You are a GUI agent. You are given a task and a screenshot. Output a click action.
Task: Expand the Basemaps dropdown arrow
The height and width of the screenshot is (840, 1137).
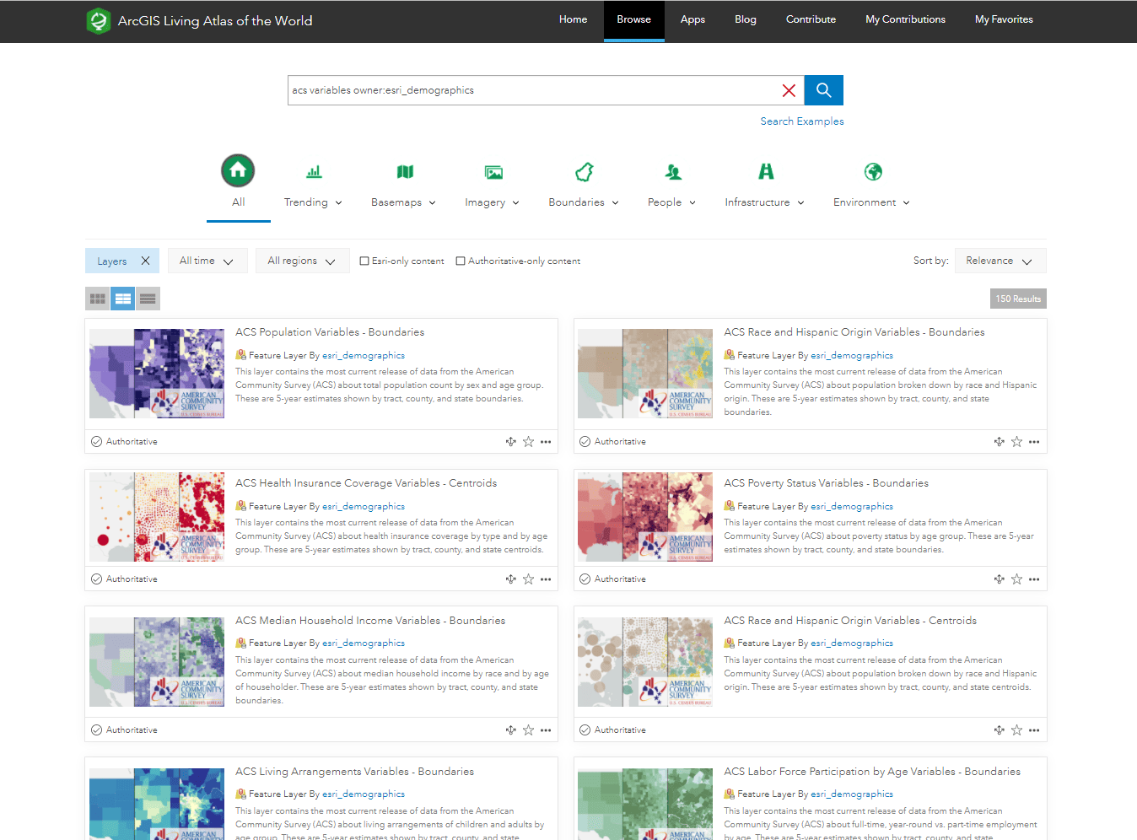tap(432, 203)
